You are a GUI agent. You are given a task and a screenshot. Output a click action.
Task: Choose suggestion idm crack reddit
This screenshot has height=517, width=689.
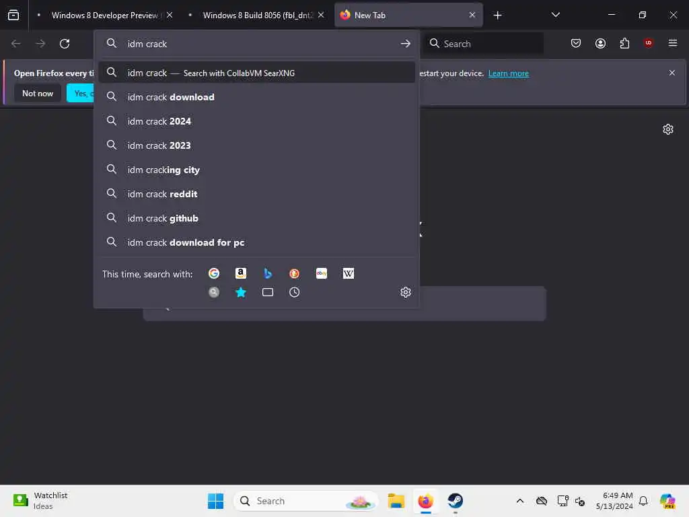click(256, 194)
